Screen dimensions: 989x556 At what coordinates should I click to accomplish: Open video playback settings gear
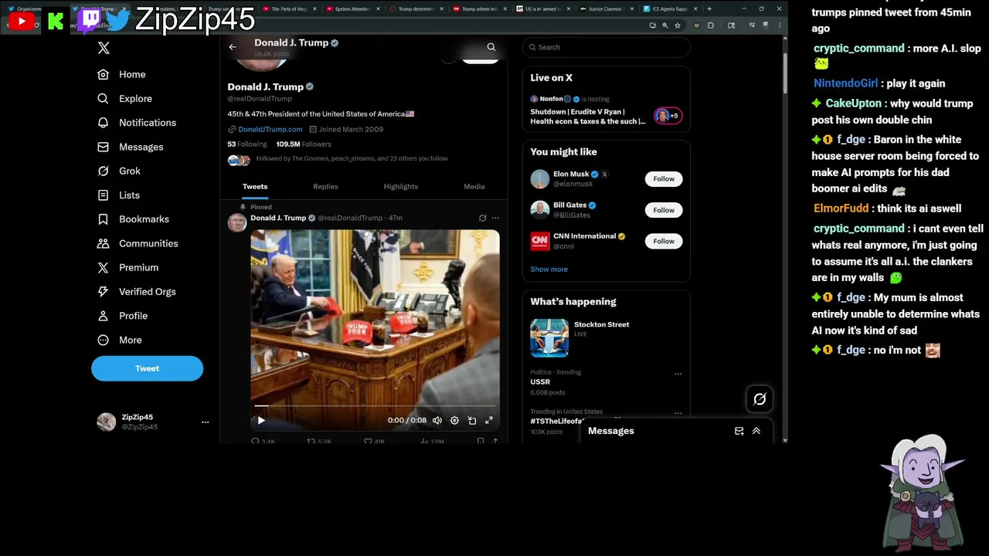(x=454, y=420)
